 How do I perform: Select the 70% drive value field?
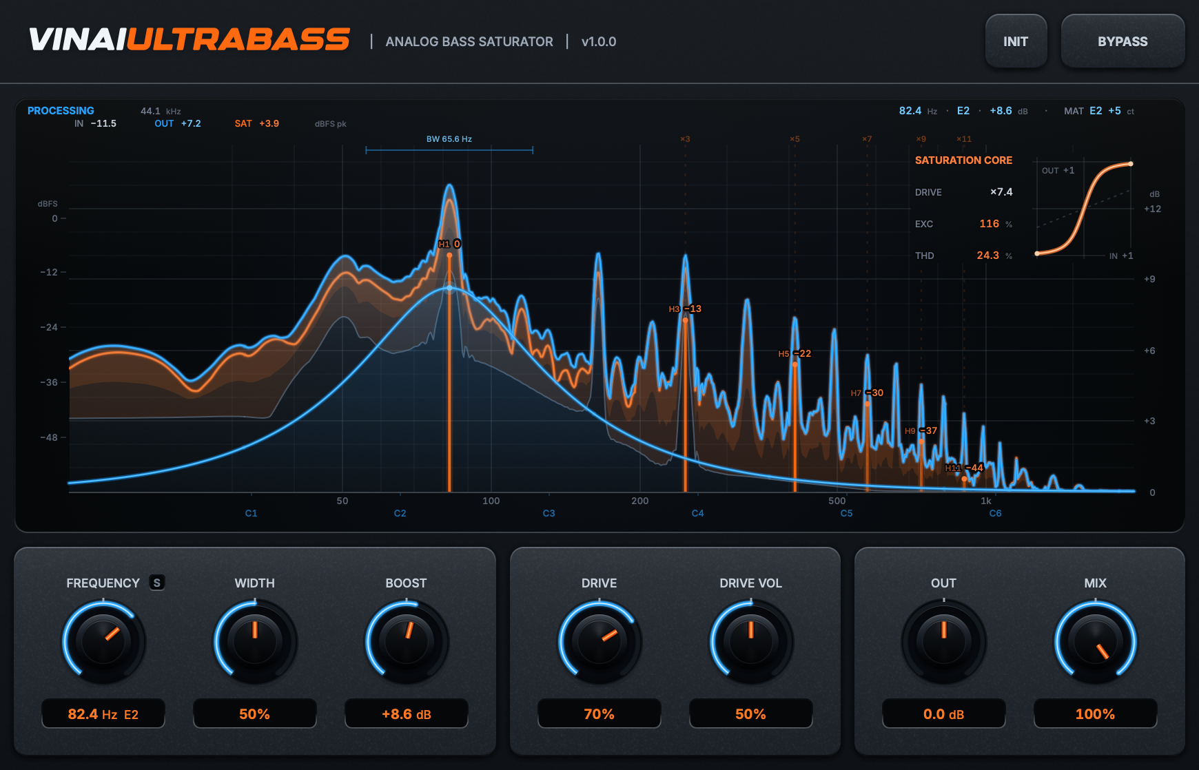599,714
